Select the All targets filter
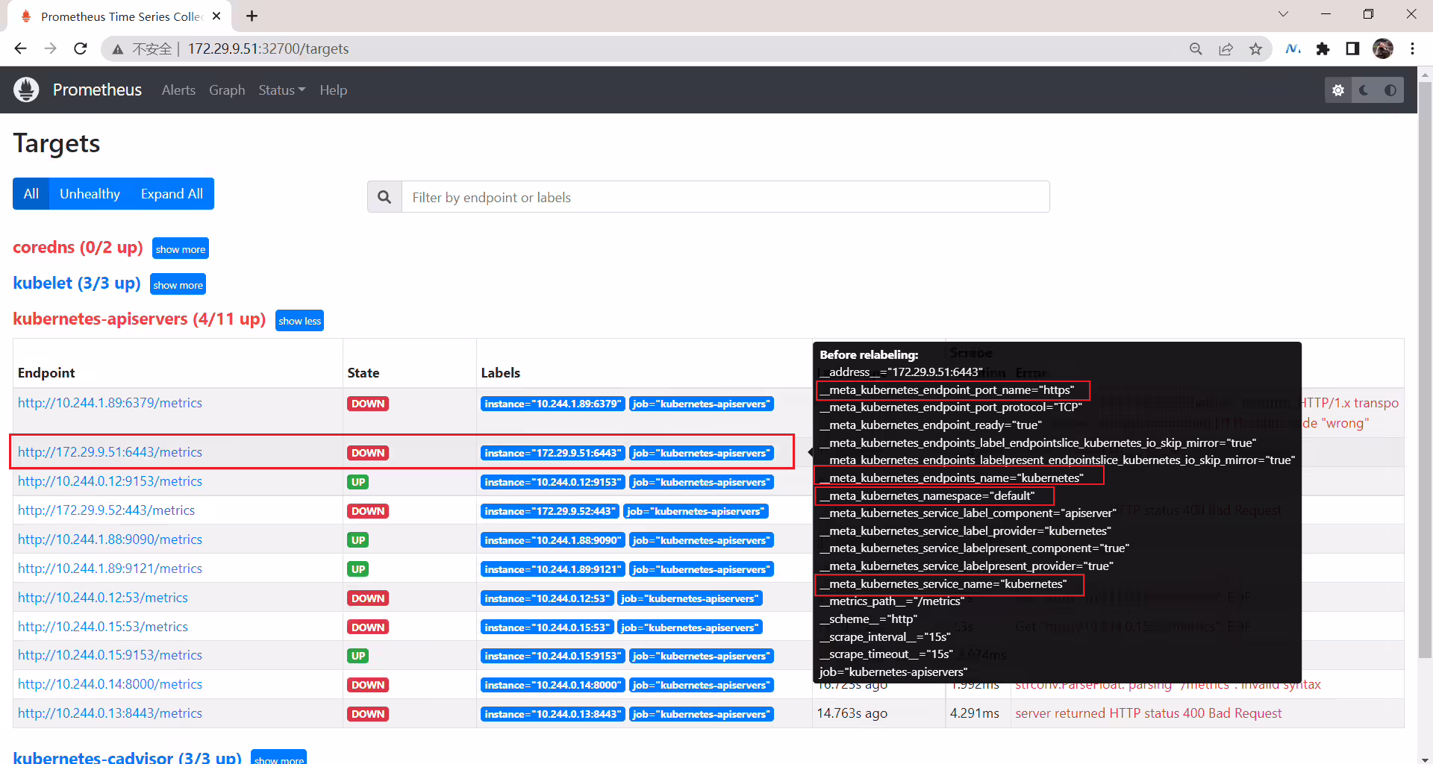Image resolution: width=1433 pixels, height=764 pixels. 31,193
